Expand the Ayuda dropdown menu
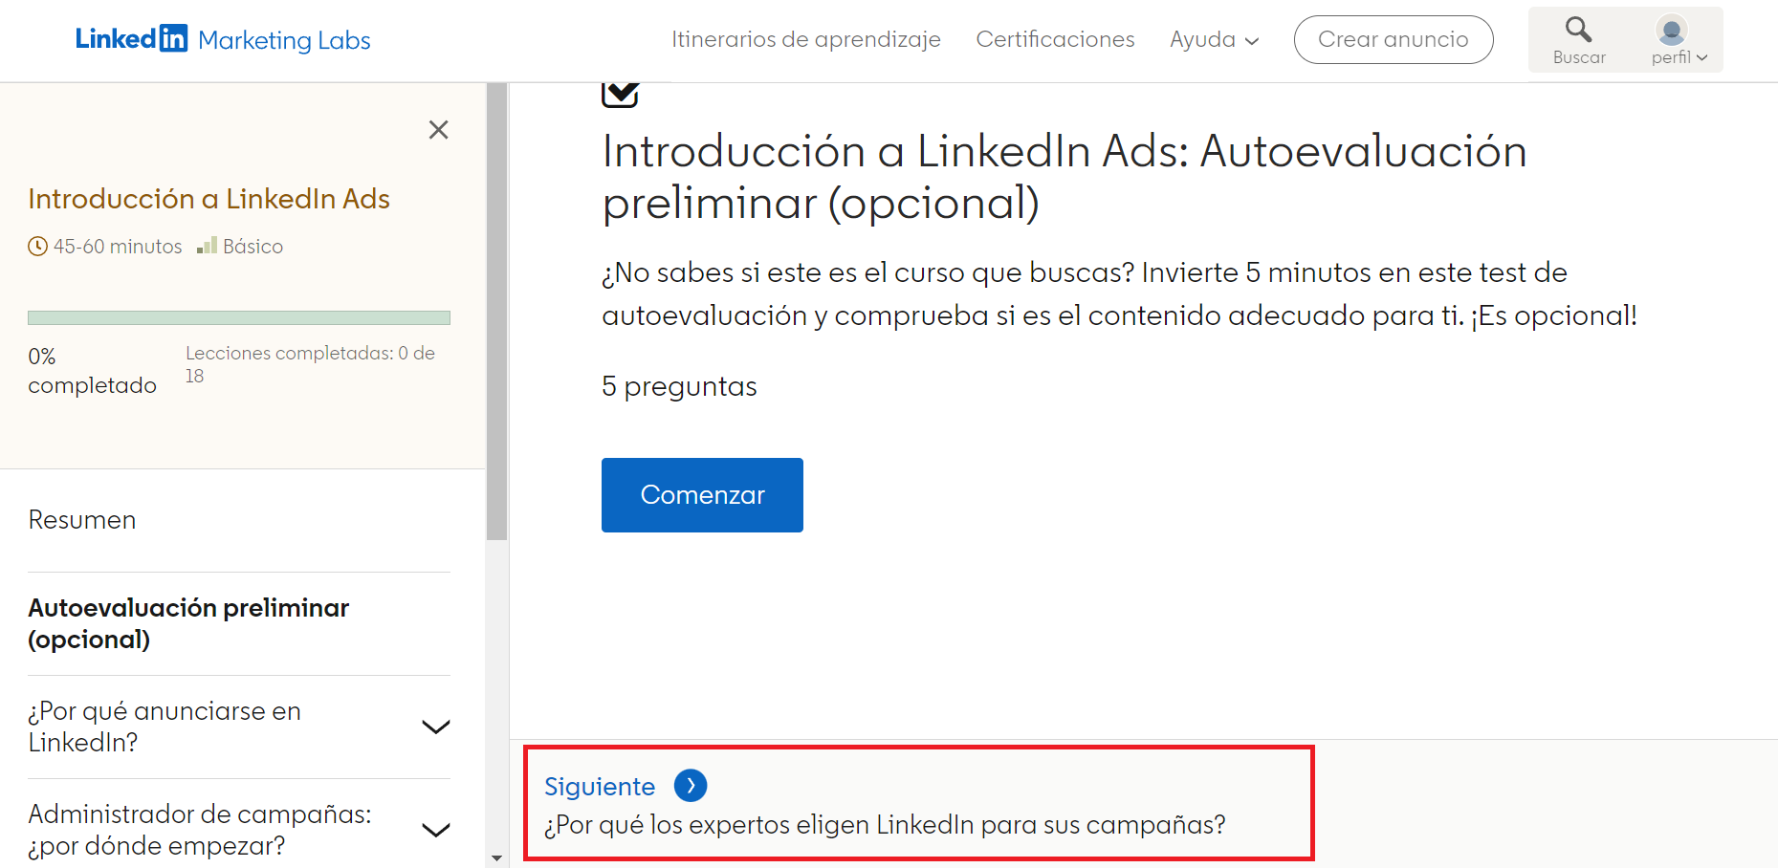This screenshot has height=868, width=1778. pos(1214,40)
